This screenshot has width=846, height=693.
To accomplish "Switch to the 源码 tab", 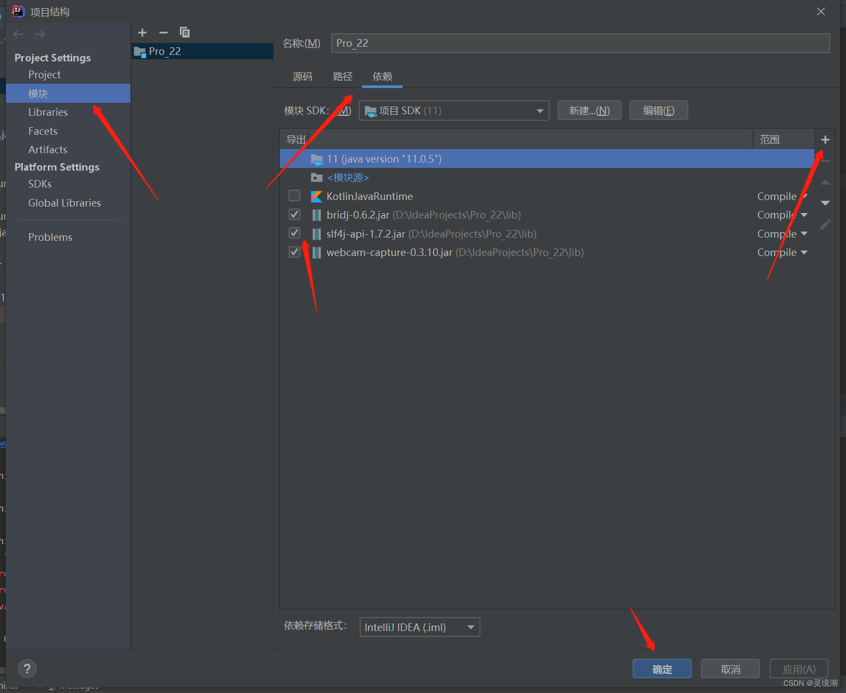I will [x=303, y=77].
